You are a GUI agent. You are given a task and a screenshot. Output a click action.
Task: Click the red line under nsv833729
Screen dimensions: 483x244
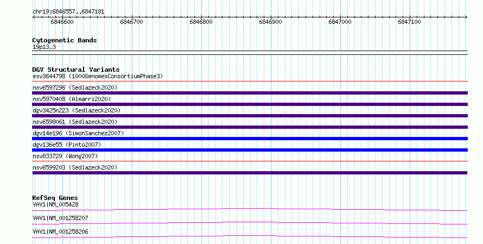coord(250,161)
